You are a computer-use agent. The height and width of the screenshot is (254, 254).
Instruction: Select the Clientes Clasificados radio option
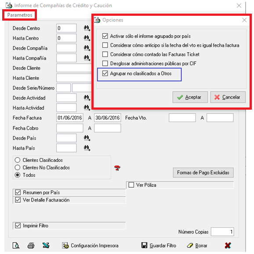[18, 160]
